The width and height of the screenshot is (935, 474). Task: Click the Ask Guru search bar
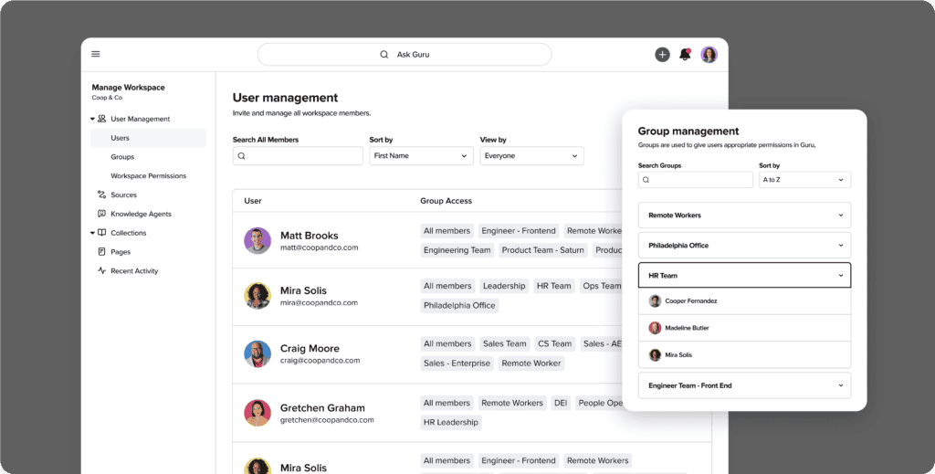coord(404,54)
